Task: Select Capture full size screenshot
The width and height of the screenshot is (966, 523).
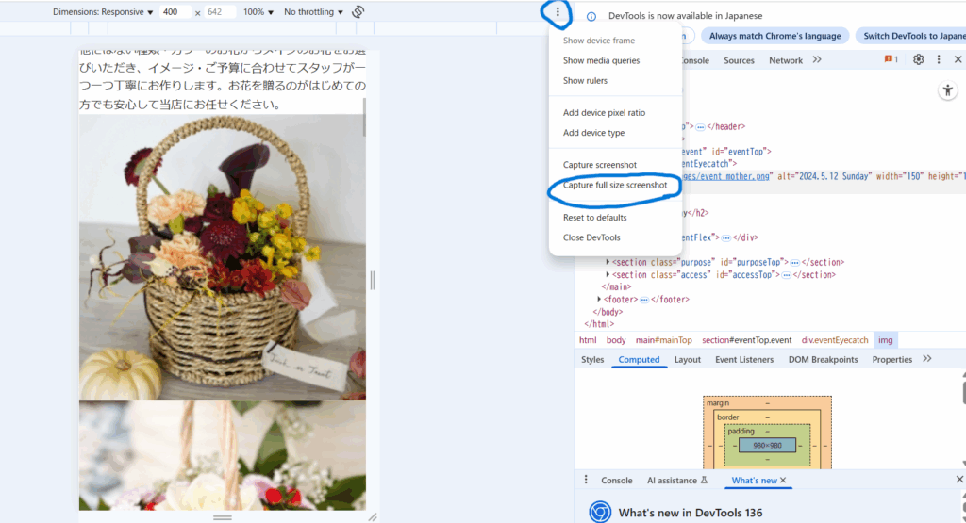Action: pyautogui.click(x=615, y=186)
